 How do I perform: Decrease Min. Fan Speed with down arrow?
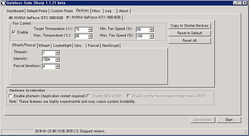coord(151,31)
